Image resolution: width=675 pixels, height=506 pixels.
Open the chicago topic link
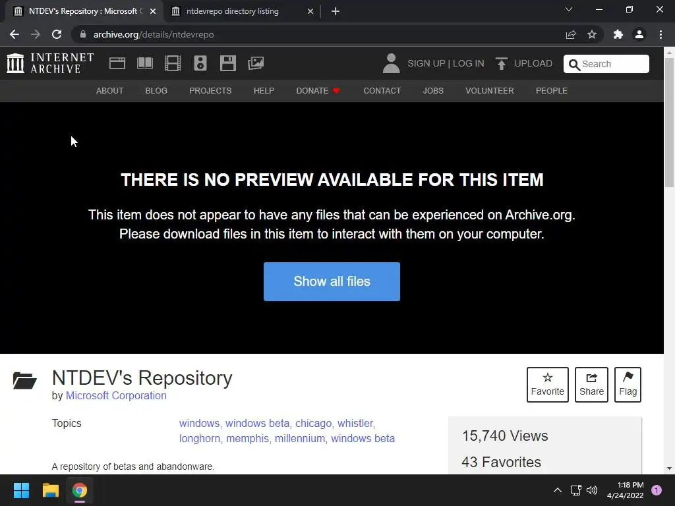313,424
